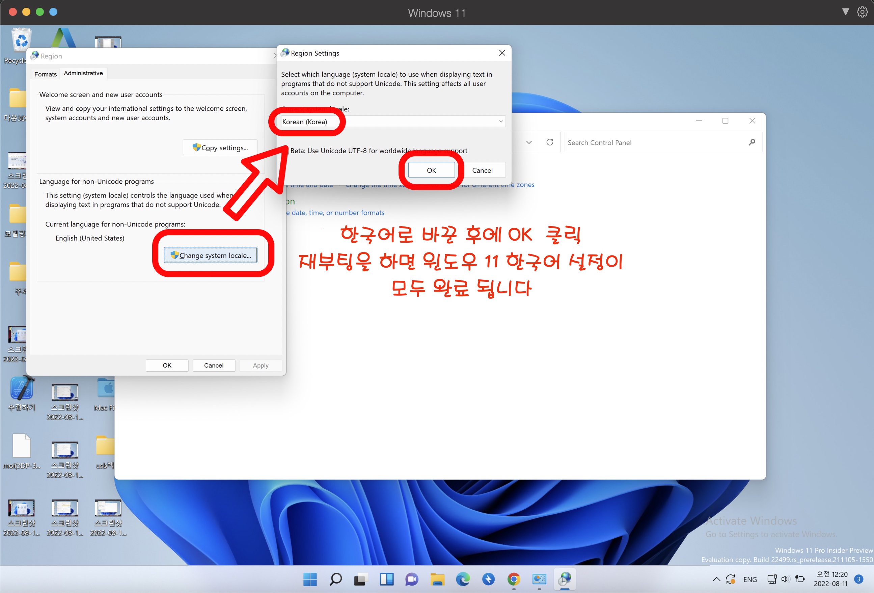This screenshot has width=874, height=593.
Task: Open the Korean (Korea) locale dropdown
Action: [392, 122]
